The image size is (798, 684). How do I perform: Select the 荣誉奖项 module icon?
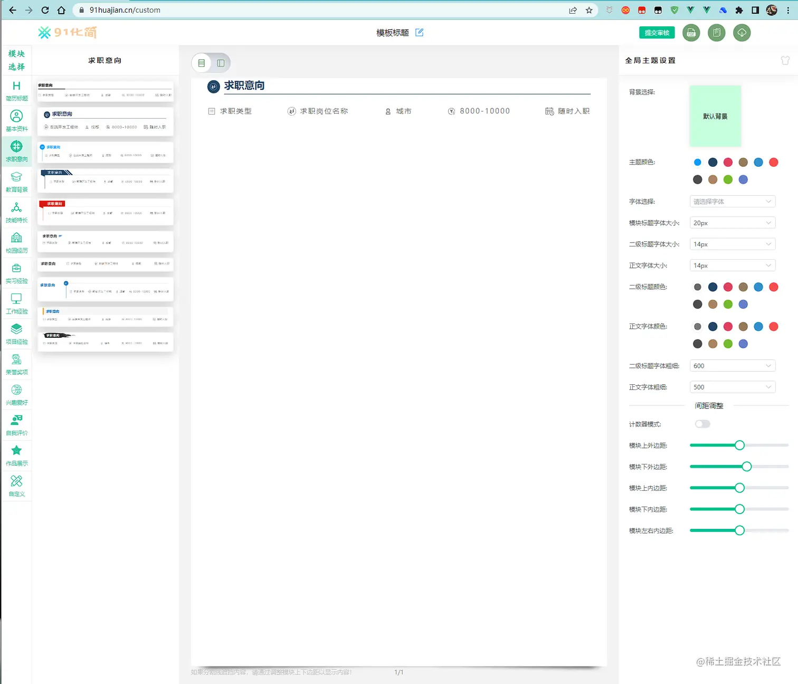(16, 363)
